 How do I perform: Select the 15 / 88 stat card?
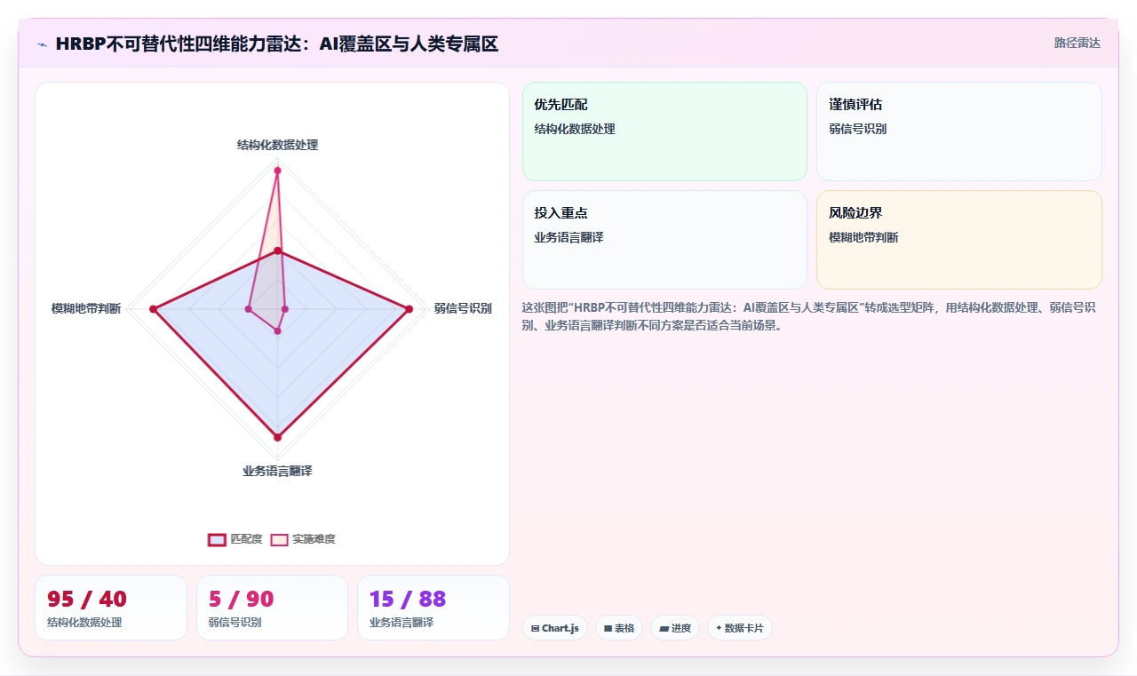pyautogui.click(x=433, y=608)
